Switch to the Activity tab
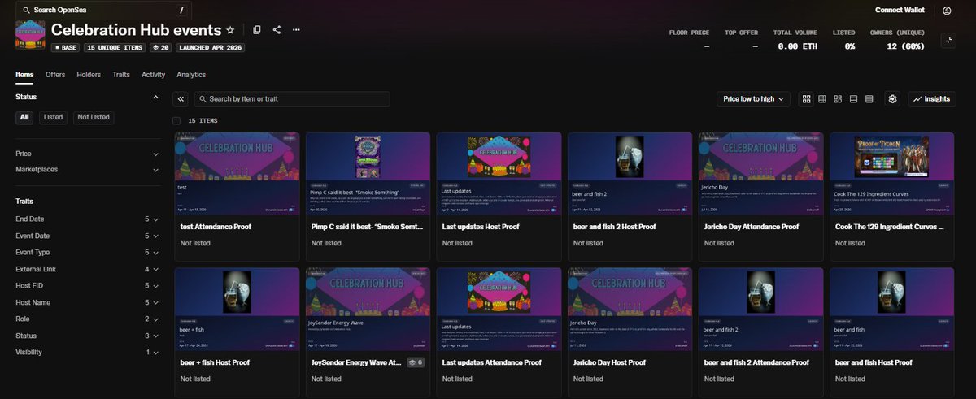976x399 pixels. [153, 75]
